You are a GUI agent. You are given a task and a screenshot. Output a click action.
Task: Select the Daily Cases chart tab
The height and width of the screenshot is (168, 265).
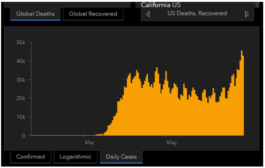[x=121, y=157]
